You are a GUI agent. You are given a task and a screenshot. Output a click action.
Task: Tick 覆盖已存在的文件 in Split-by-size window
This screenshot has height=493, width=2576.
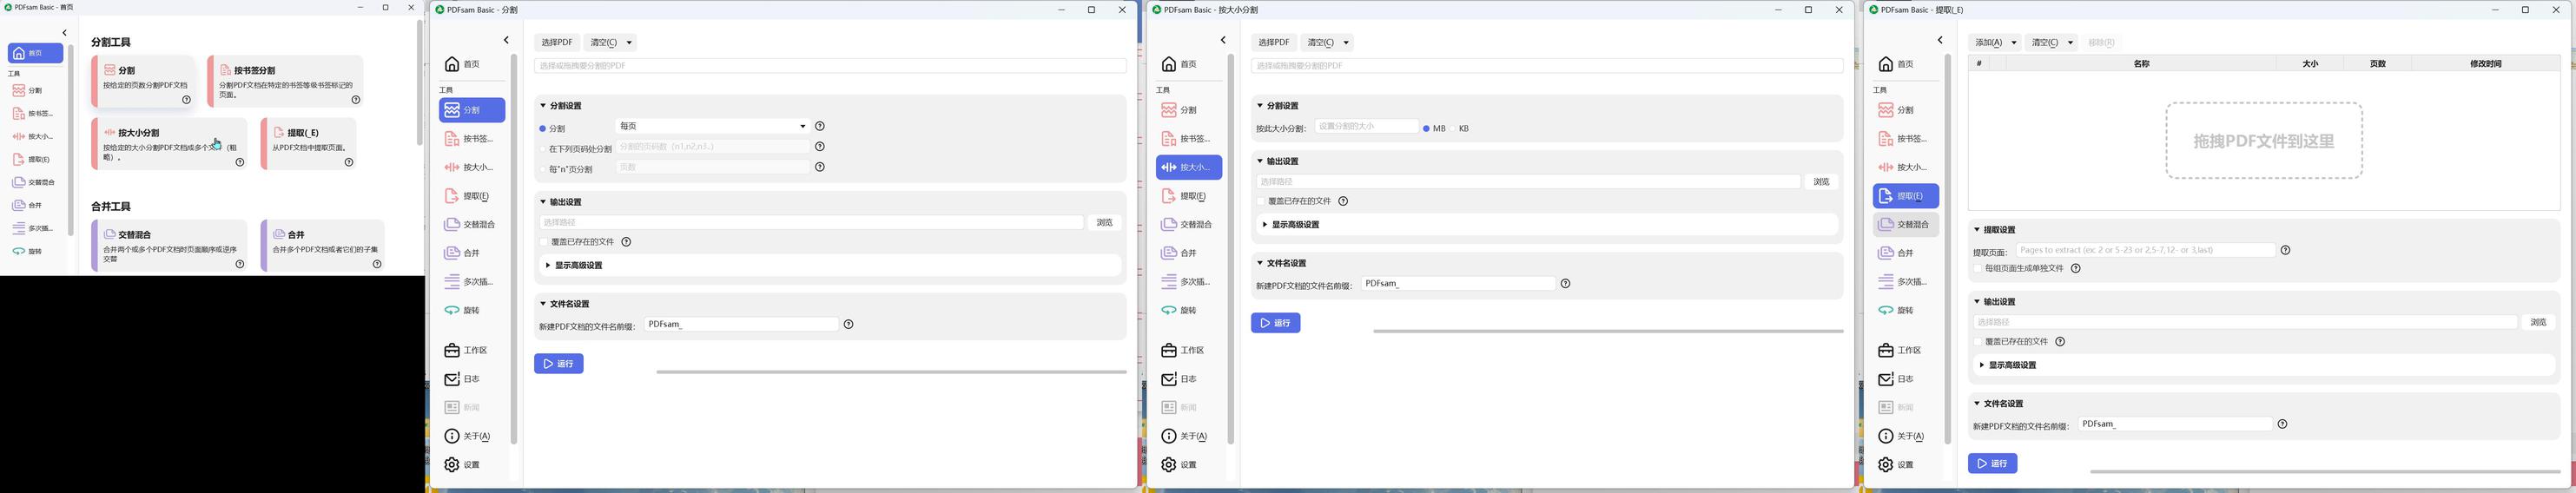[1261, 202]
